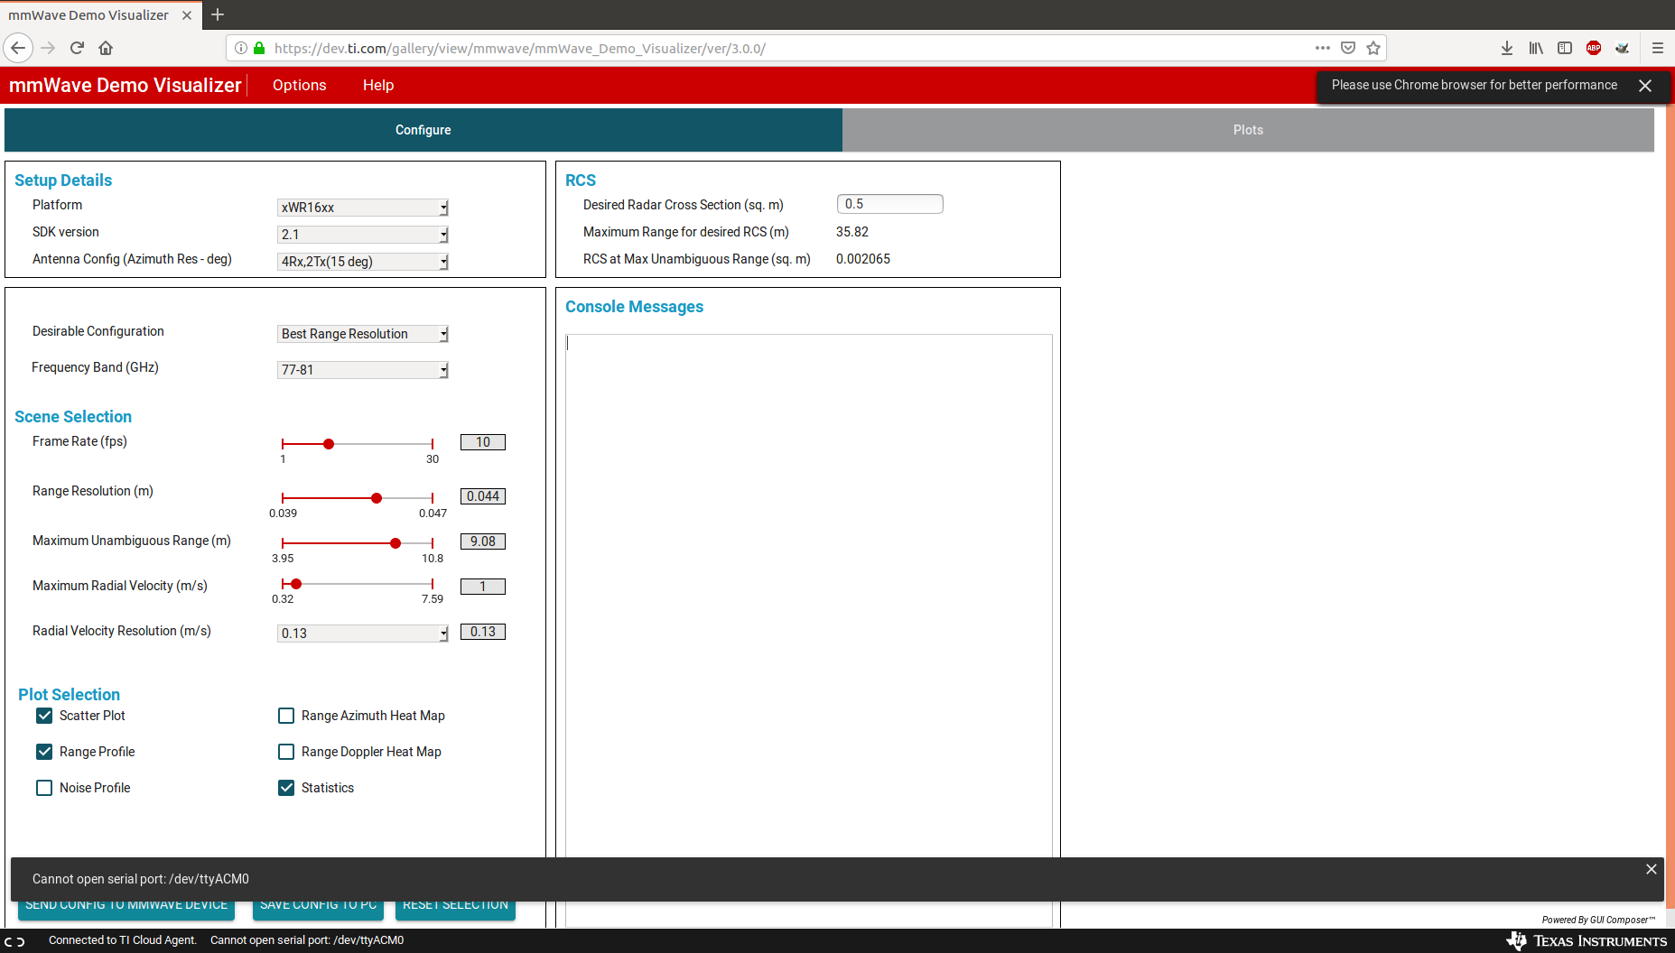The width and height of the screenshot is (1675, 953).
Task: Click the Frame Rate slider handle
Action: pyautogui.click(x=329, y=444)
